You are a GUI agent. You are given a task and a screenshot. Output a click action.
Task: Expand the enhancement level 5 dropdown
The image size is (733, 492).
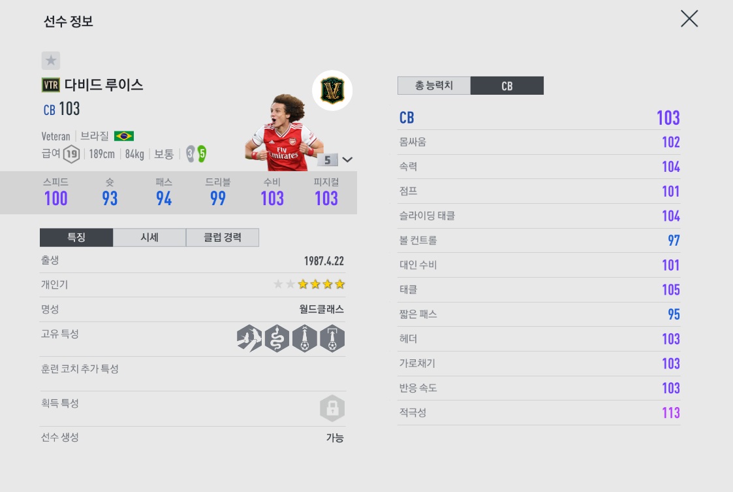tap(347, 159)
